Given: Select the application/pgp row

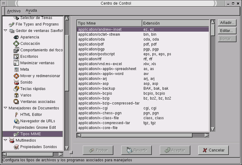Looking at the screenshot, I should point(143,49).
